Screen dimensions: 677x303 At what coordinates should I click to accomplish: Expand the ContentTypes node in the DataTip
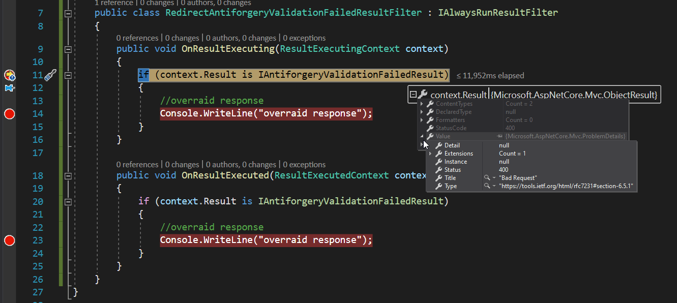(x=421, y=104)
